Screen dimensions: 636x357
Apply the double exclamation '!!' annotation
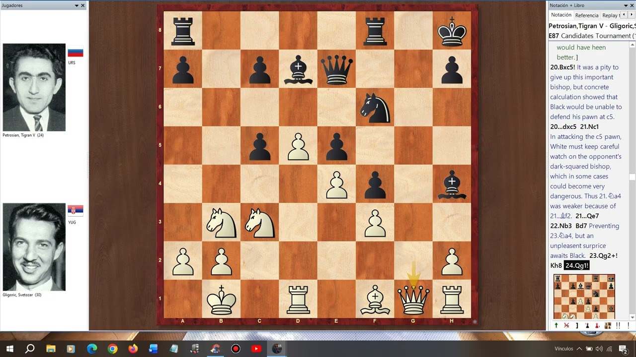[x=619, y=326]
